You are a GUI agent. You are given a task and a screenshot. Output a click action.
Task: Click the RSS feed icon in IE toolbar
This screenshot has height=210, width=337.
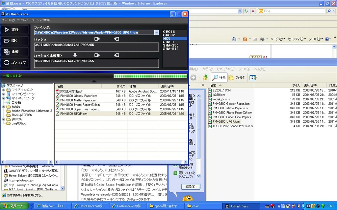[245, 39]
